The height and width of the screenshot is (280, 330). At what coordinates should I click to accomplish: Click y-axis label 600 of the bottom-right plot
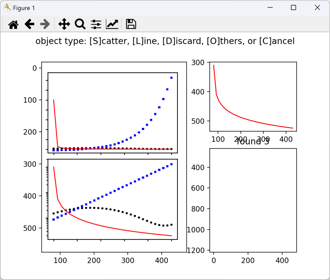pyautogui.click(x=198, y=188)
